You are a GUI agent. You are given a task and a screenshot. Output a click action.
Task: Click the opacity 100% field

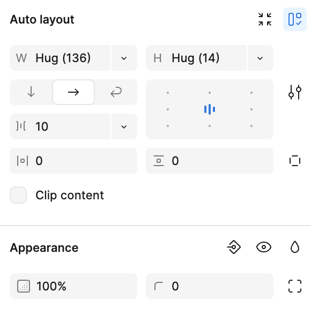(x=73, y=286)
